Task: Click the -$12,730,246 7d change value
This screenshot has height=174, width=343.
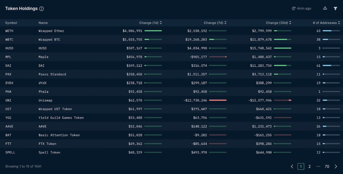Action: [x=195, y=100]
